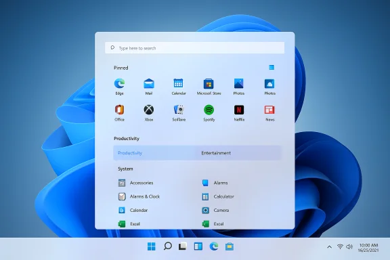Open Spotify from Pinned apps
The height and width of the screenshot is (260, 390).
pos(209,112)
